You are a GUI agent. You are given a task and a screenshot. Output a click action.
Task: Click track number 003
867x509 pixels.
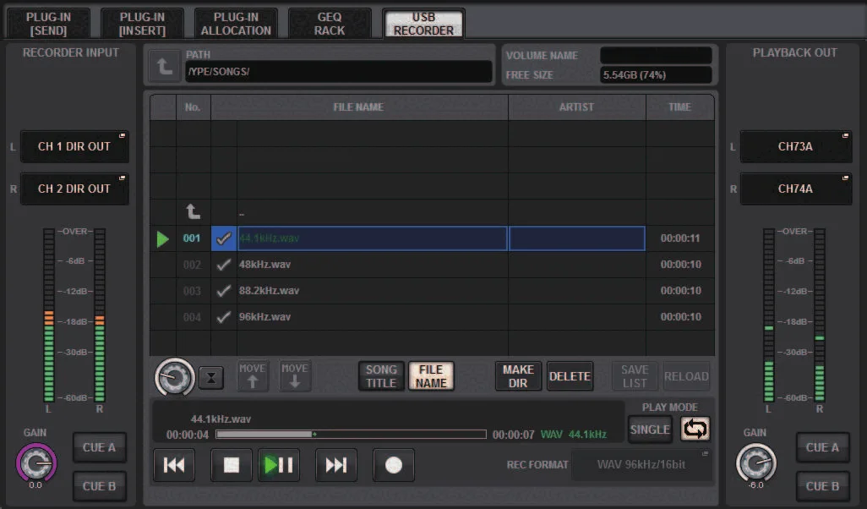pos(193,291)
